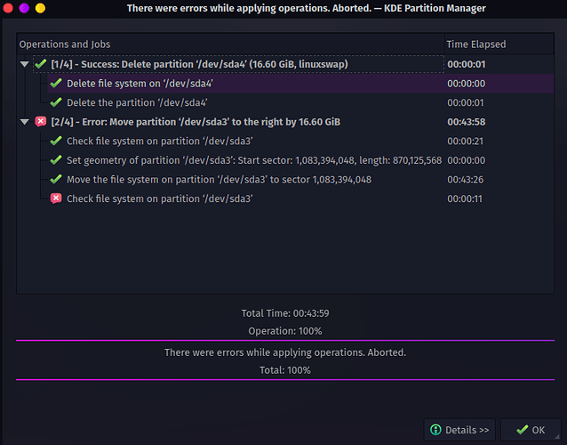Screen dimensions: 567x445
Task: Click checkmark next to Delete file system job
Action: pyautogui.click(x=56, y=84)
